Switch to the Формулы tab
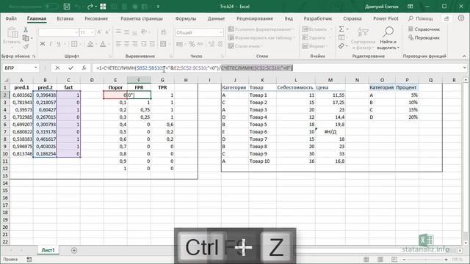Viewport: 470px width, 264px height. tap(186, 18)
